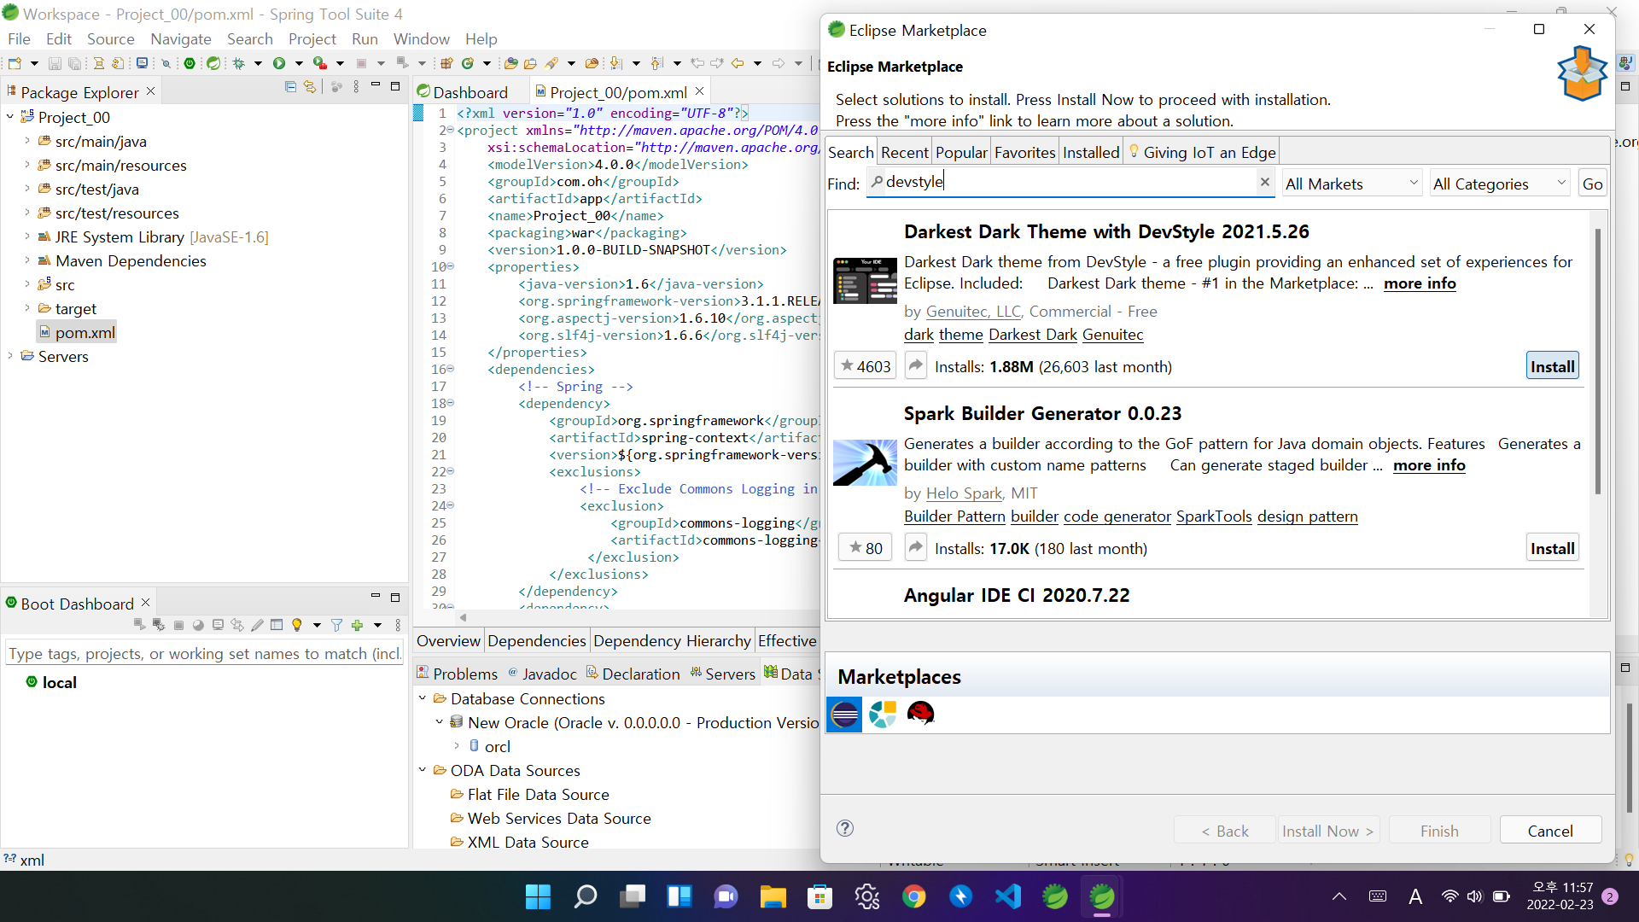
Task: Switch to the Popular tab
Action: tap(960, 152)
